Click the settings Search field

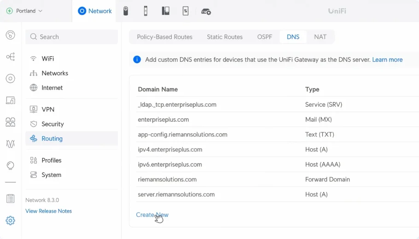pos(72,37)
